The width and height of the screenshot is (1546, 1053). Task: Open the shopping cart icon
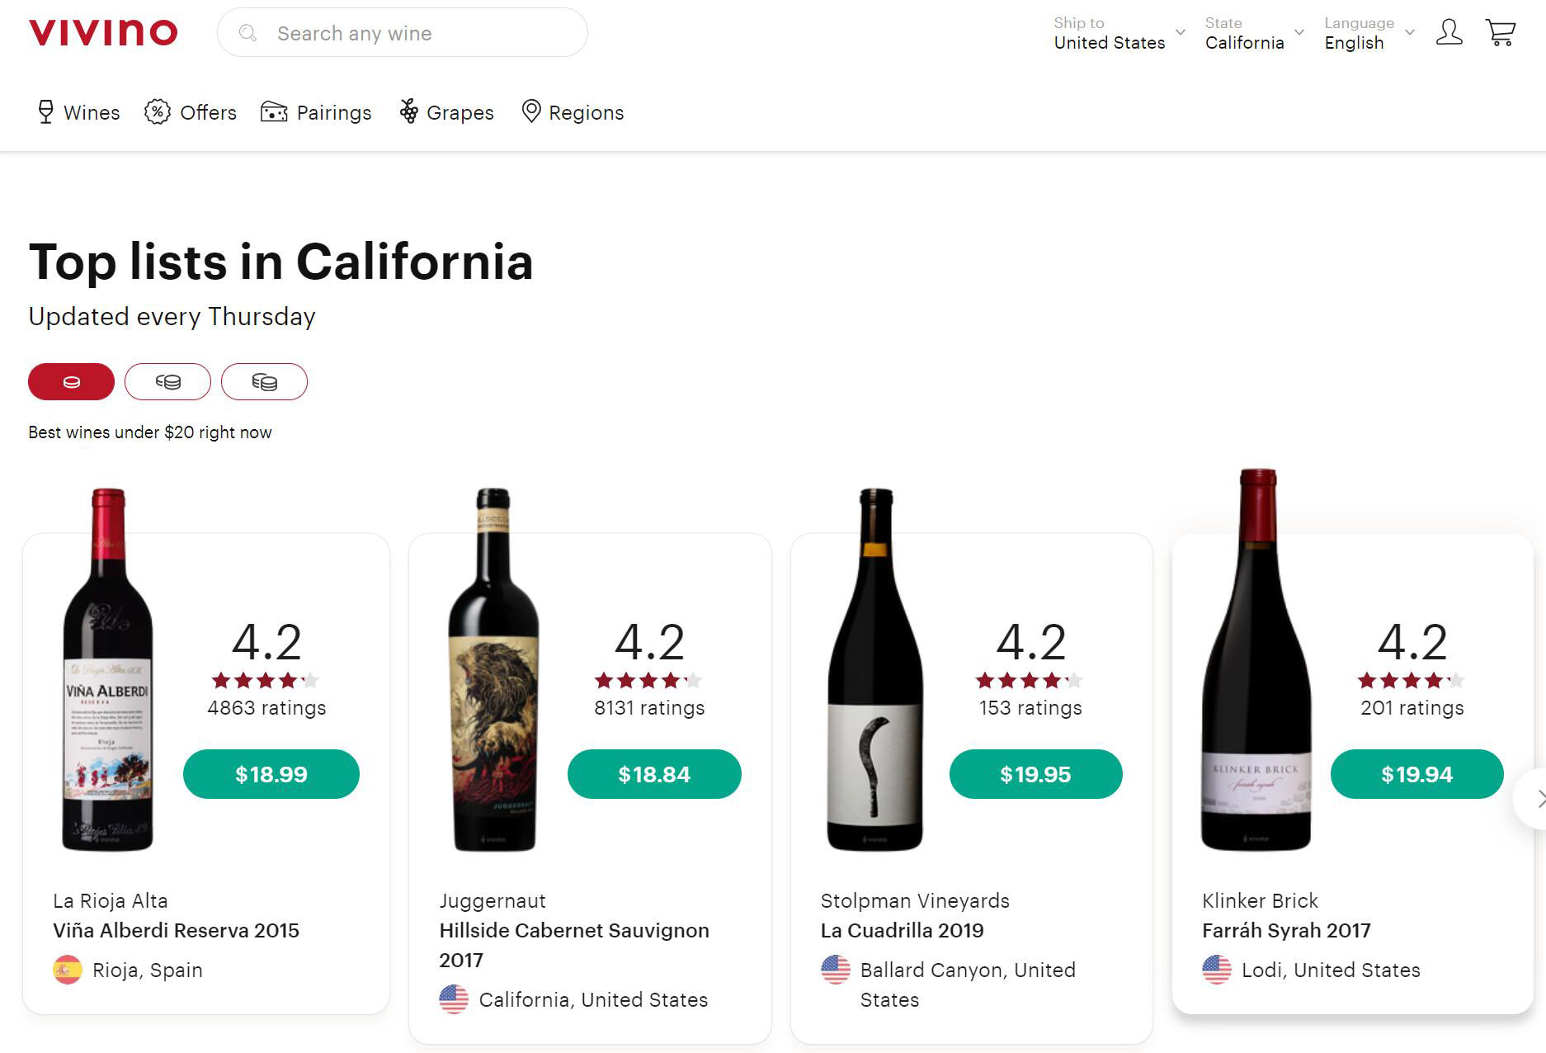pyautogui.click(x=1501, y=32)
